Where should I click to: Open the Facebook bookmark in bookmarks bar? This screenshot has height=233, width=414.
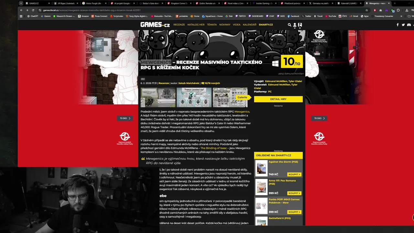293,16
